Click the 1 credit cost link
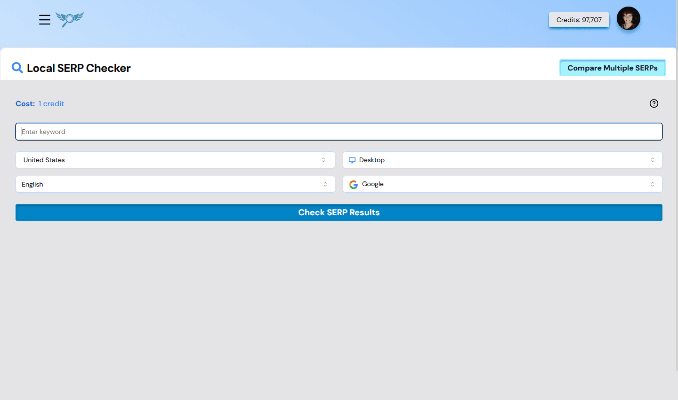 pyautogui.click(x=51, y=103)
